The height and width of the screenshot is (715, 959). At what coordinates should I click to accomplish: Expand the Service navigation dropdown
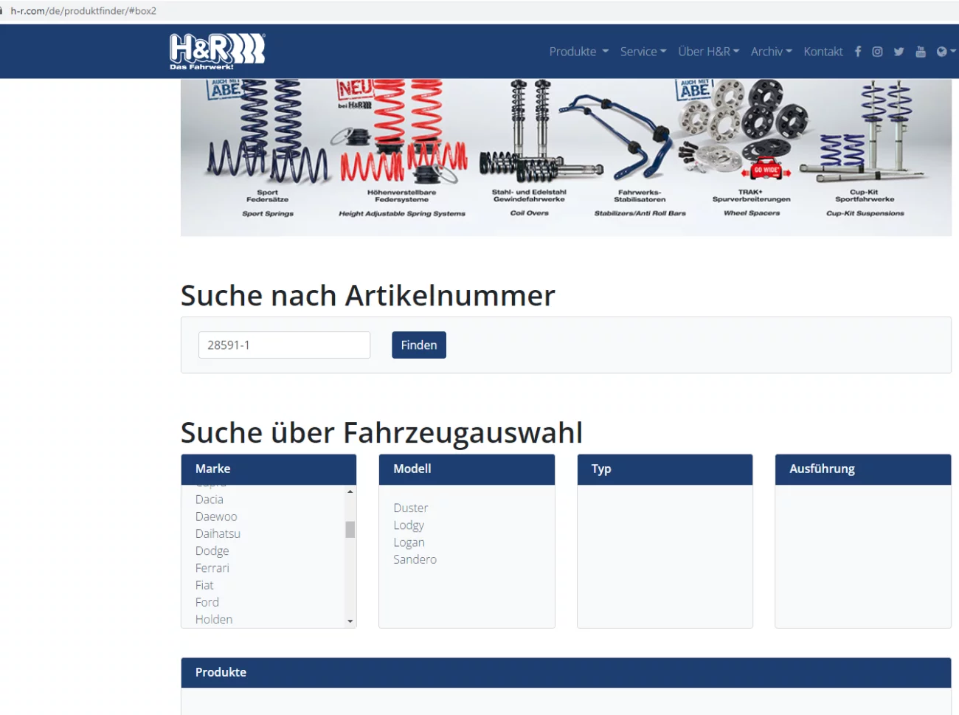pyautogui.click(x=643, y=52)
